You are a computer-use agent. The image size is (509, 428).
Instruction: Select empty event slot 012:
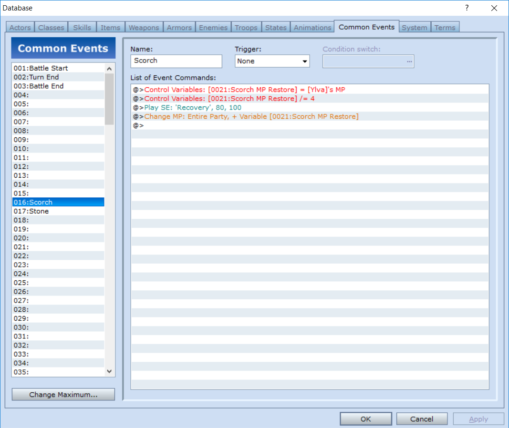point(58,166)
